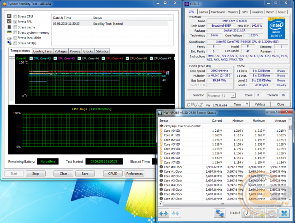The height and width of the screenshot is (223, 295).
Task: Click the Clear button in AIDA64
Action: (64, 174)
